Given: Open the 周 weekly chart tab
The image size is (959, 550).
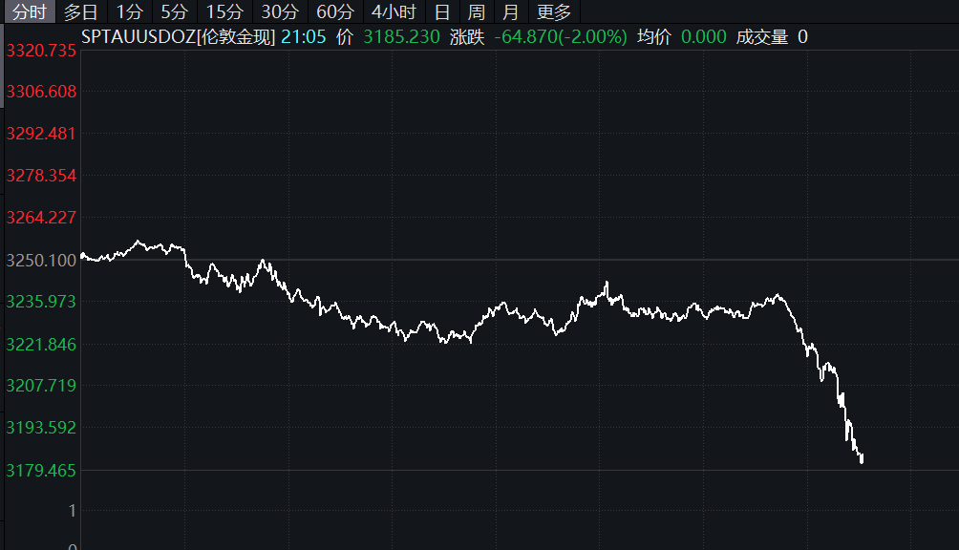Looking at the screenshot, I should click(477, 12).
